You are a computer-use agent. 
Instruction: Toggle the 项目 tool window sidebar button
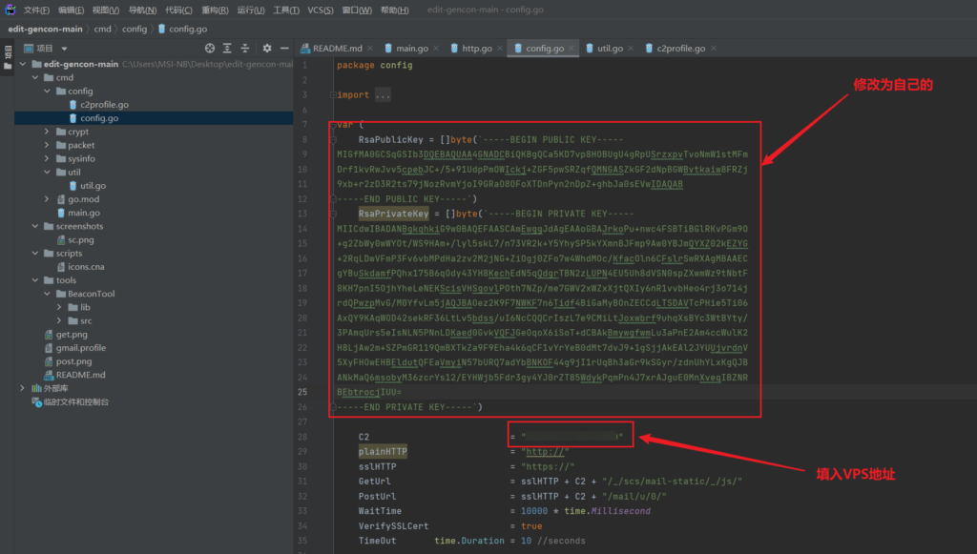(8, 58)
